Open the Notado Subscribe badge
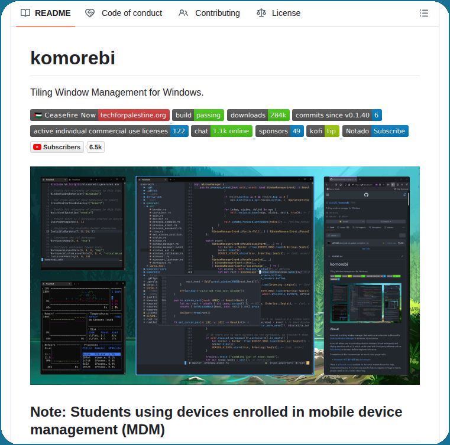 375,131
